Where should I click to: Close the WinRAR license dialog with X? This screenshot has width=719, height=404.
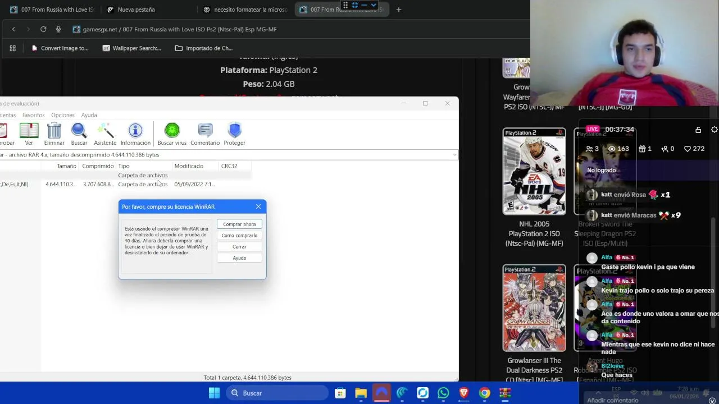tap(258, 206)
